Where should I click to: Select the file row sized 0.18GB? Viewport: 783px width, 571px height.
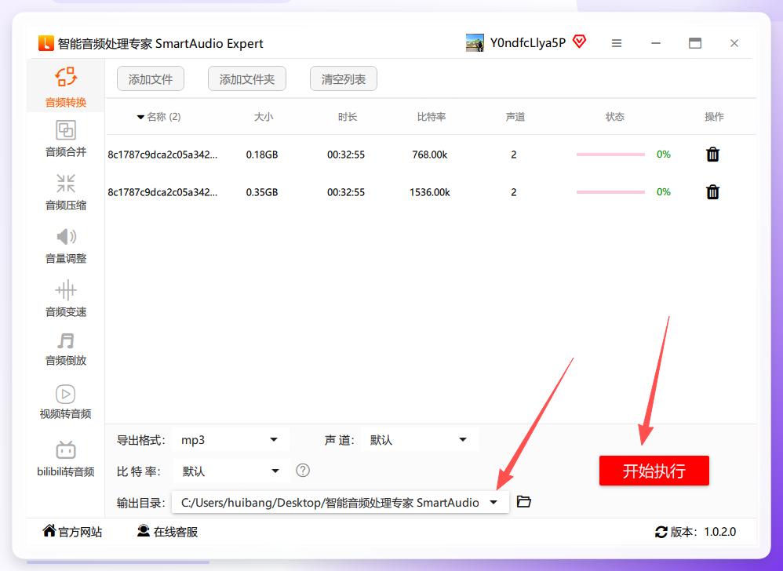[x=431, y=155]
